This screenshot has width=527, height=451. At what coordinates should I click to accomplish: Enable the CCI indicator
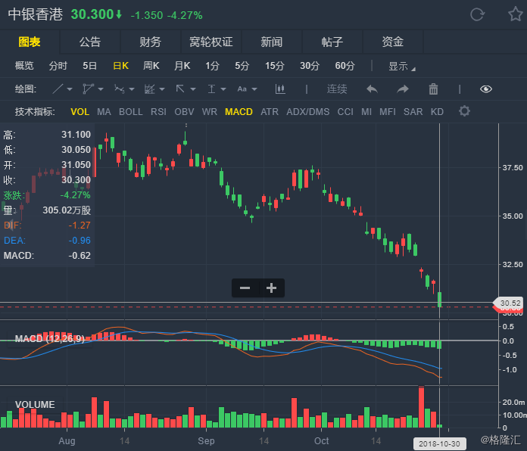coord(345,112)
